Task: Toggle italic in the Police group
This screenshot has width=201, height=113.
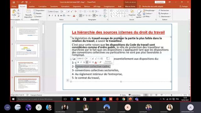Action: pyautogui.click(x=52, y=16)
